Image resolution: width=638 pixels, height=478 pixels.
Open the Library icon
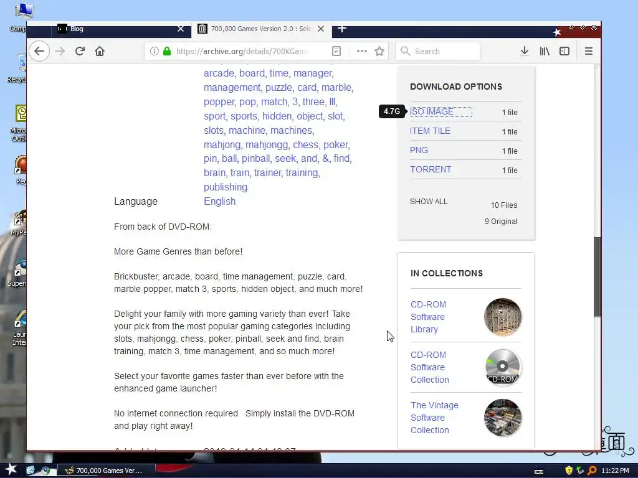545,51
